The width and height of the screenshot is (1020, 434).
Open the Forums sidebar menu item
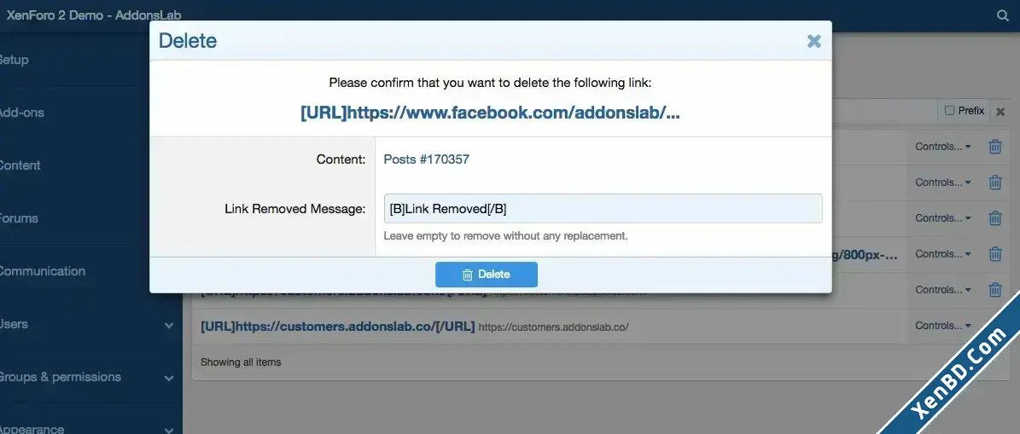point(18,218)
